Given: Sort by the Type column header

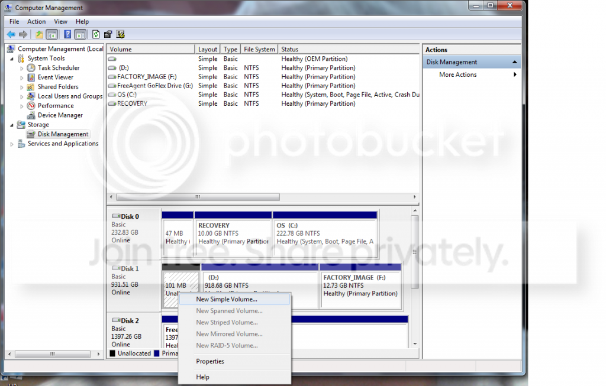Looking at the screenshot, I should [x=230, y=50].
